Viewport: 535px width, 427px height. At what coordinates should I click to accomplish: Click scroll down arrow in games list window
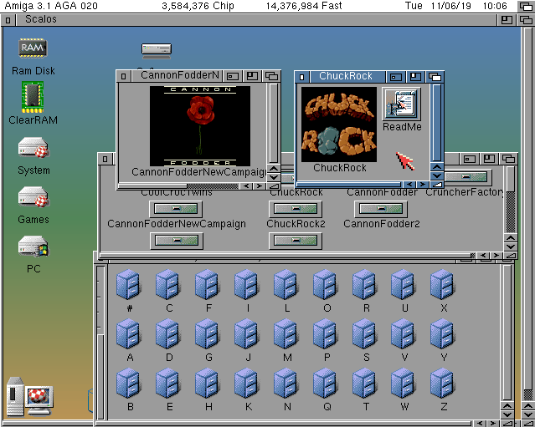click(x=510, y=247)
